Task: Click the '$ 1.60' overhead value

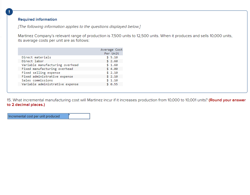Action: (112, 65)
